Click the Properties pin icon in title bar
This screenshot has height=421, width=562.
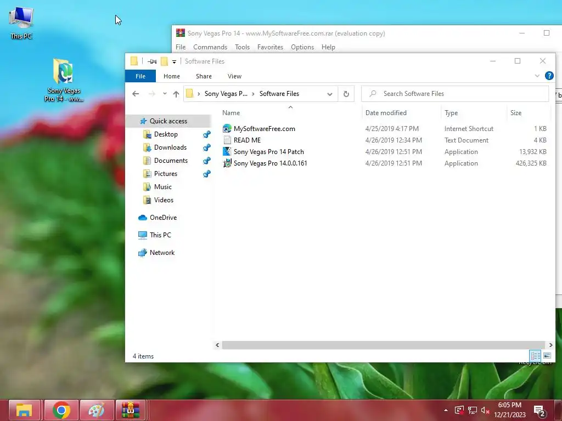152,61
